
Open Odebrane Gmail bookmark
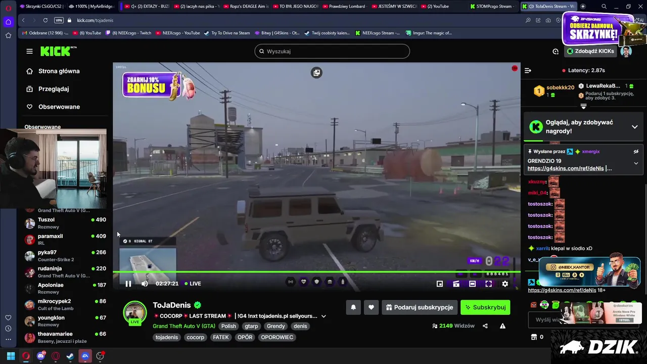coord(45,33)
